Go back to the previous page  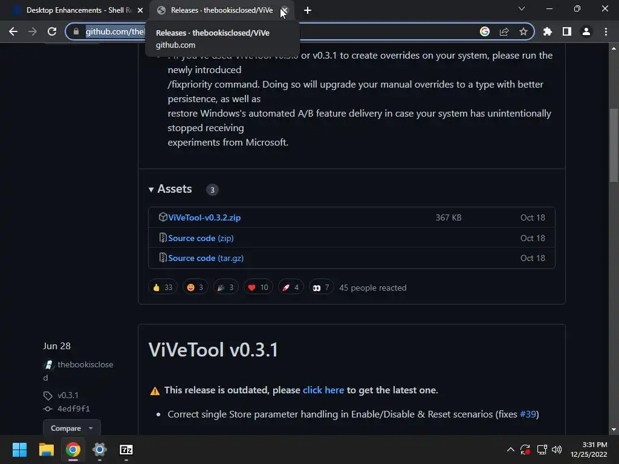[13, 31]
